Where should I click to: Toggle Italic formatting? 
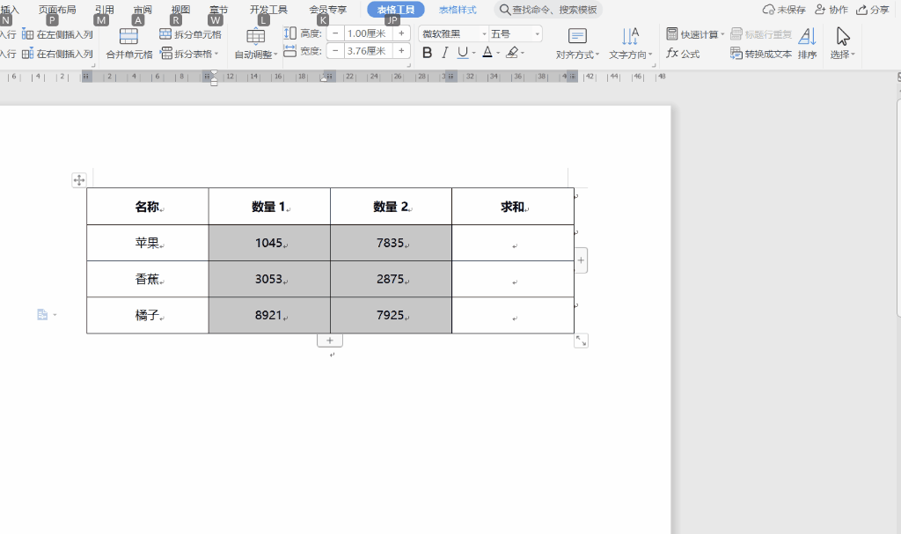point(444,53)
